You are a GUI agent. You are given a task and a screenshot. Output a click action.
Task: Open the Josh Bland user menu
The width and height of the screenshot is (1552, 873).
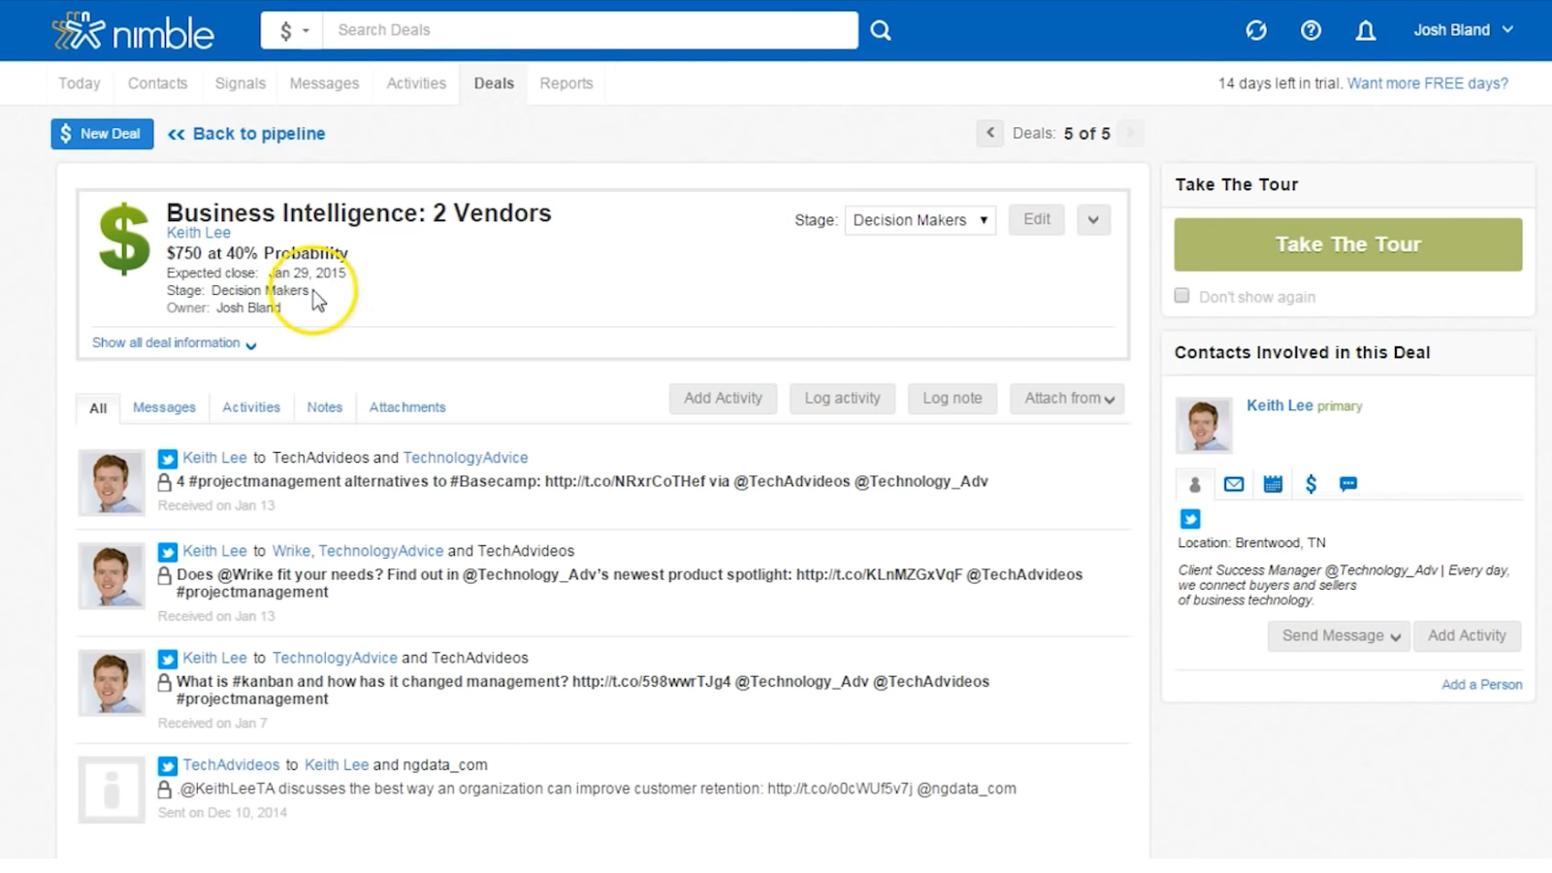tap(1463, 30)
